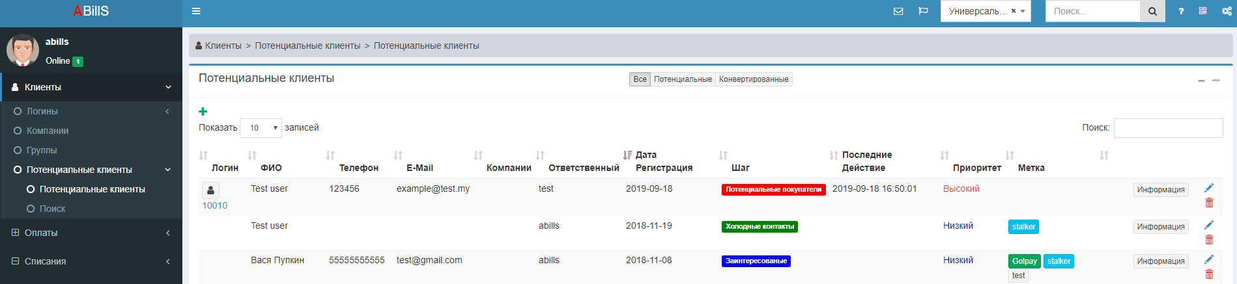Open the settings gears icon
The width and height of the screenshot is (1237, 284).
1227,11
